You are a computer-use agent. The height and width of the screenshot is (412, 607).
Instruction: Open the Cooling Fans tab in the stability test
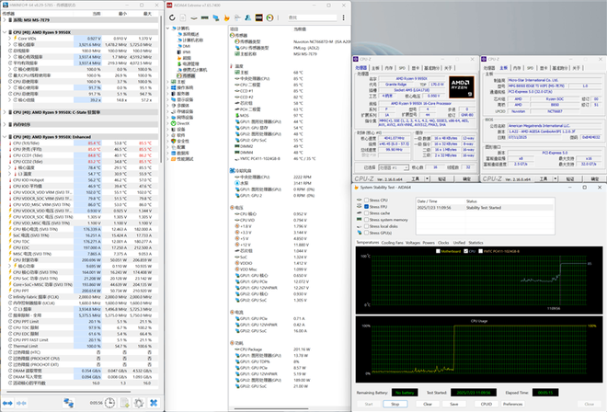(392, 243)
